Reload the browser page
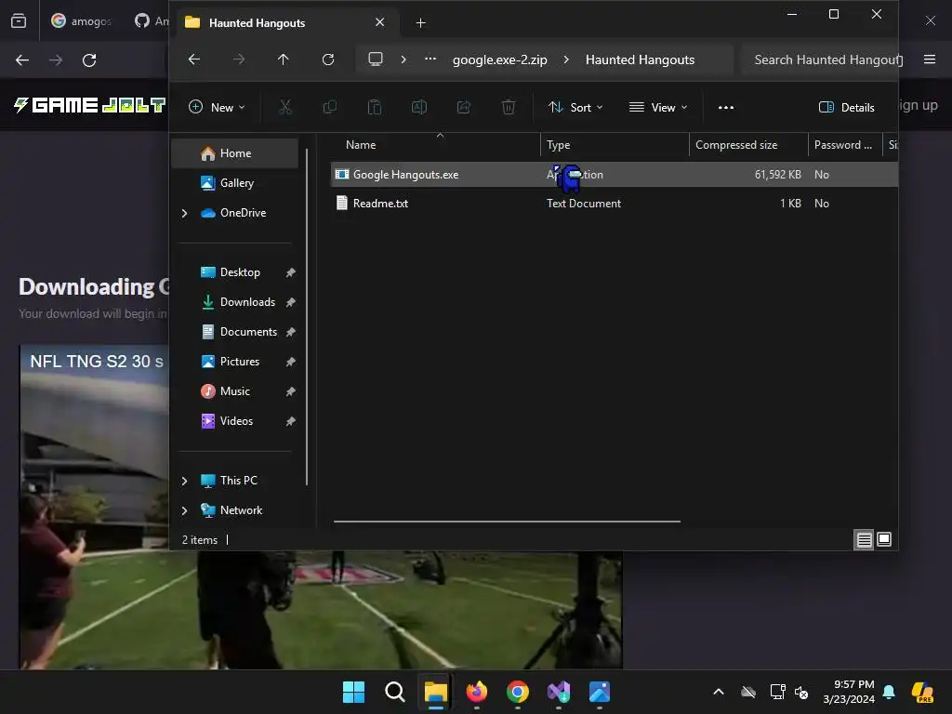The height and width of the screenshot is (714, 952). point(89,60)
